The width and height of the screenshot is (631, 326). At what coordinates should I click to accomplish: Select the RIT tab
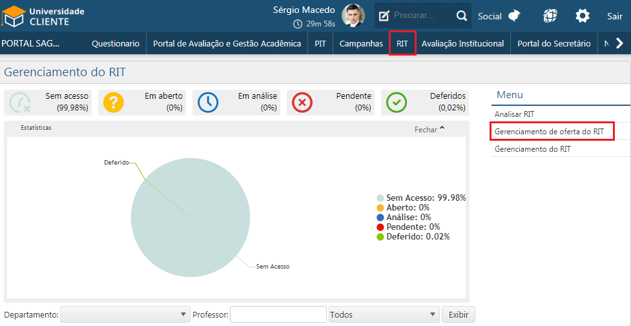[402, 43]
